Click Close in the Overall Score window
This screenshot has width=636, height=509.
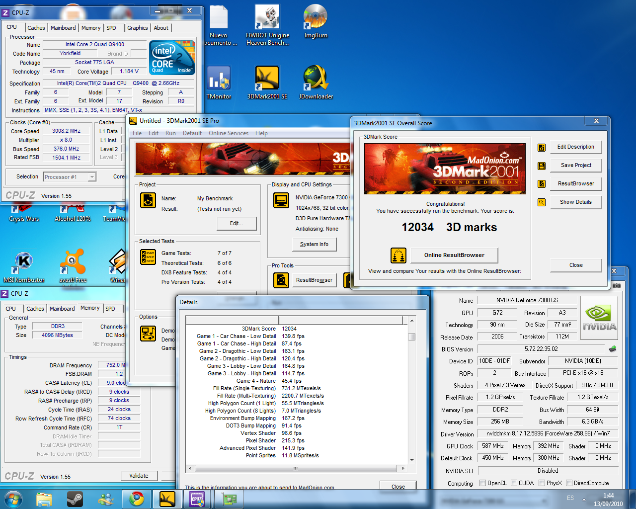576,265
